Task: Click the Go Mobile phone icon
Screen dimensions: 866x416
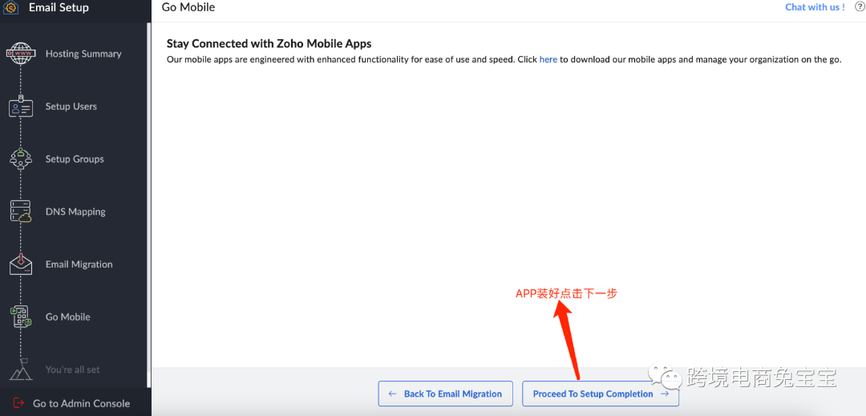Action: click(x=21, y=317)
